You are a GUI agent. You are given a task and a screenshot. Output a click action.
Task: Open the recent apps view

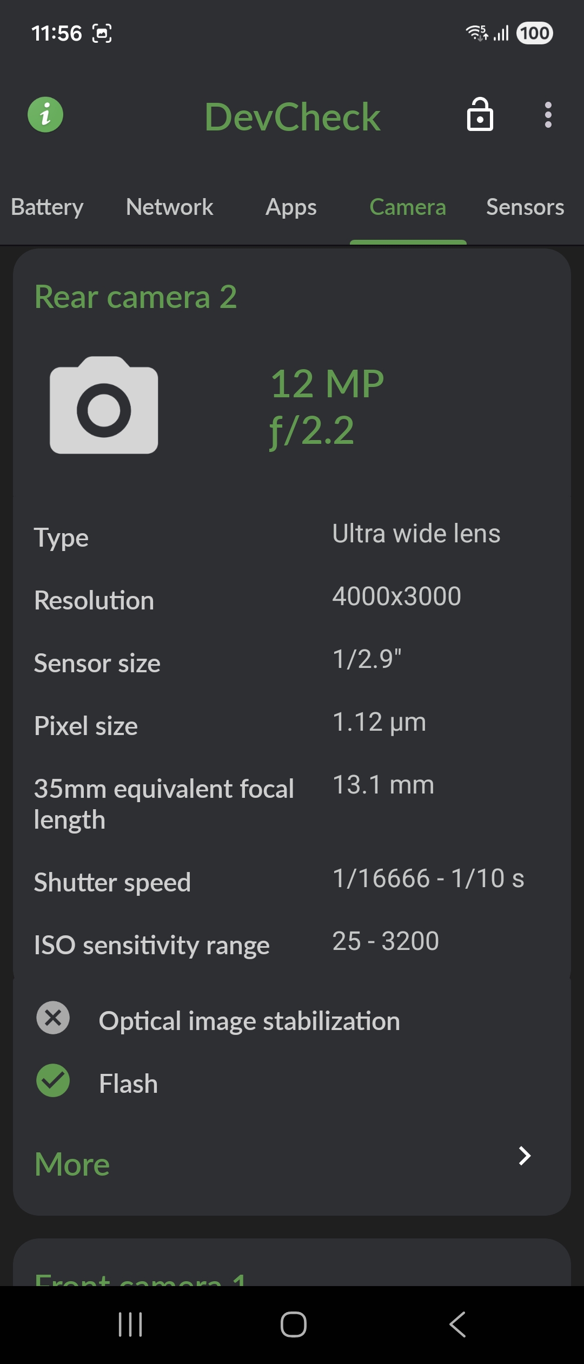pos(130,1324)
